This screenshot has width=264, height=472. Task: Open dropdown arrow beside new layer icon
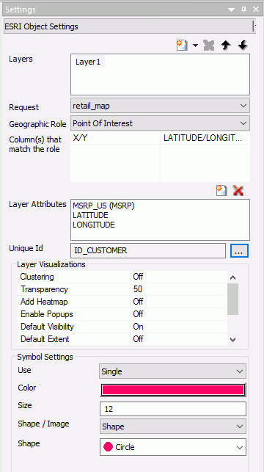[x=196, y=46]
